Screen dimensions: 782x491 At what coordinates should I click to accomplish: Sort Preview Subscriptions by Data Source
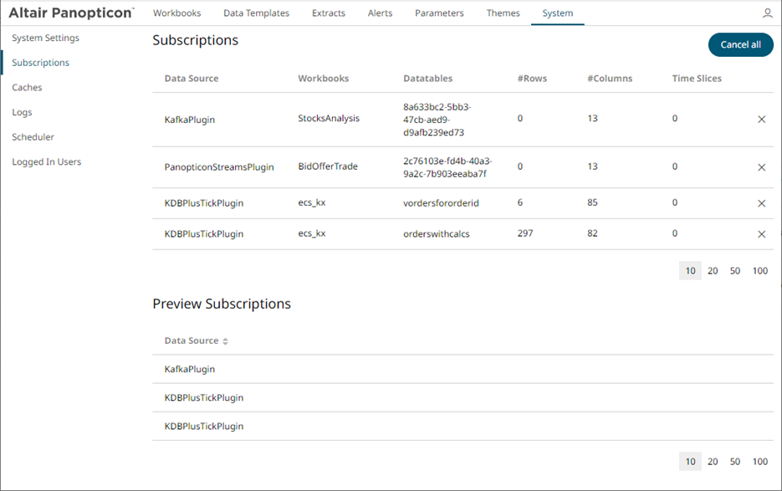click(224, 341)
